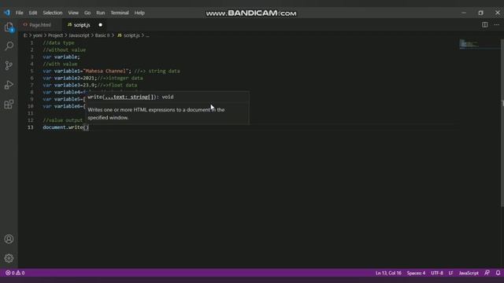Viewport: 504px width, 283px height.
Task: Open the Explorer view in activity bar
Action: tap(9, 28)
